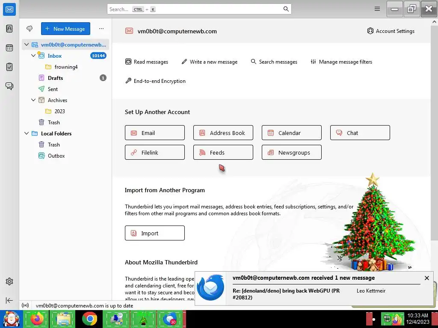Click the Import button
This screenshot has width=438, height=328.
coord(155,233)
